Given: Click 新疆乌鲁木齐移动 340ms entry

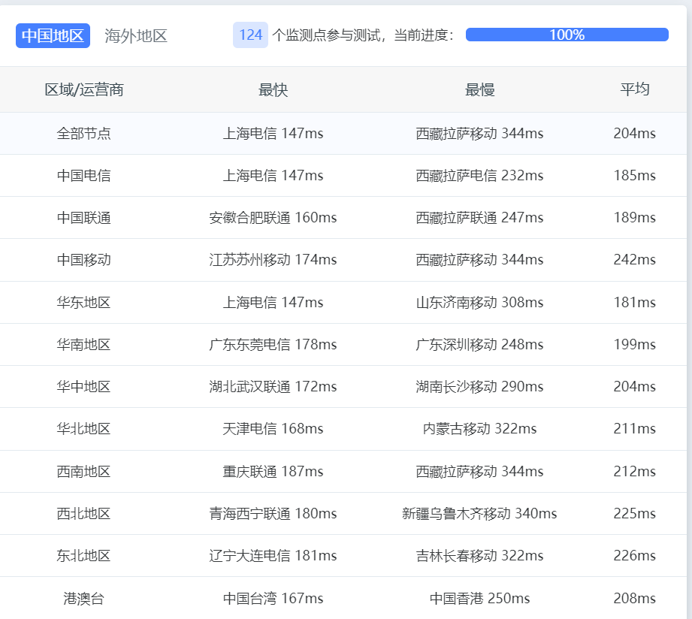Looking at the screenshot, I should [x=479, y=514].
